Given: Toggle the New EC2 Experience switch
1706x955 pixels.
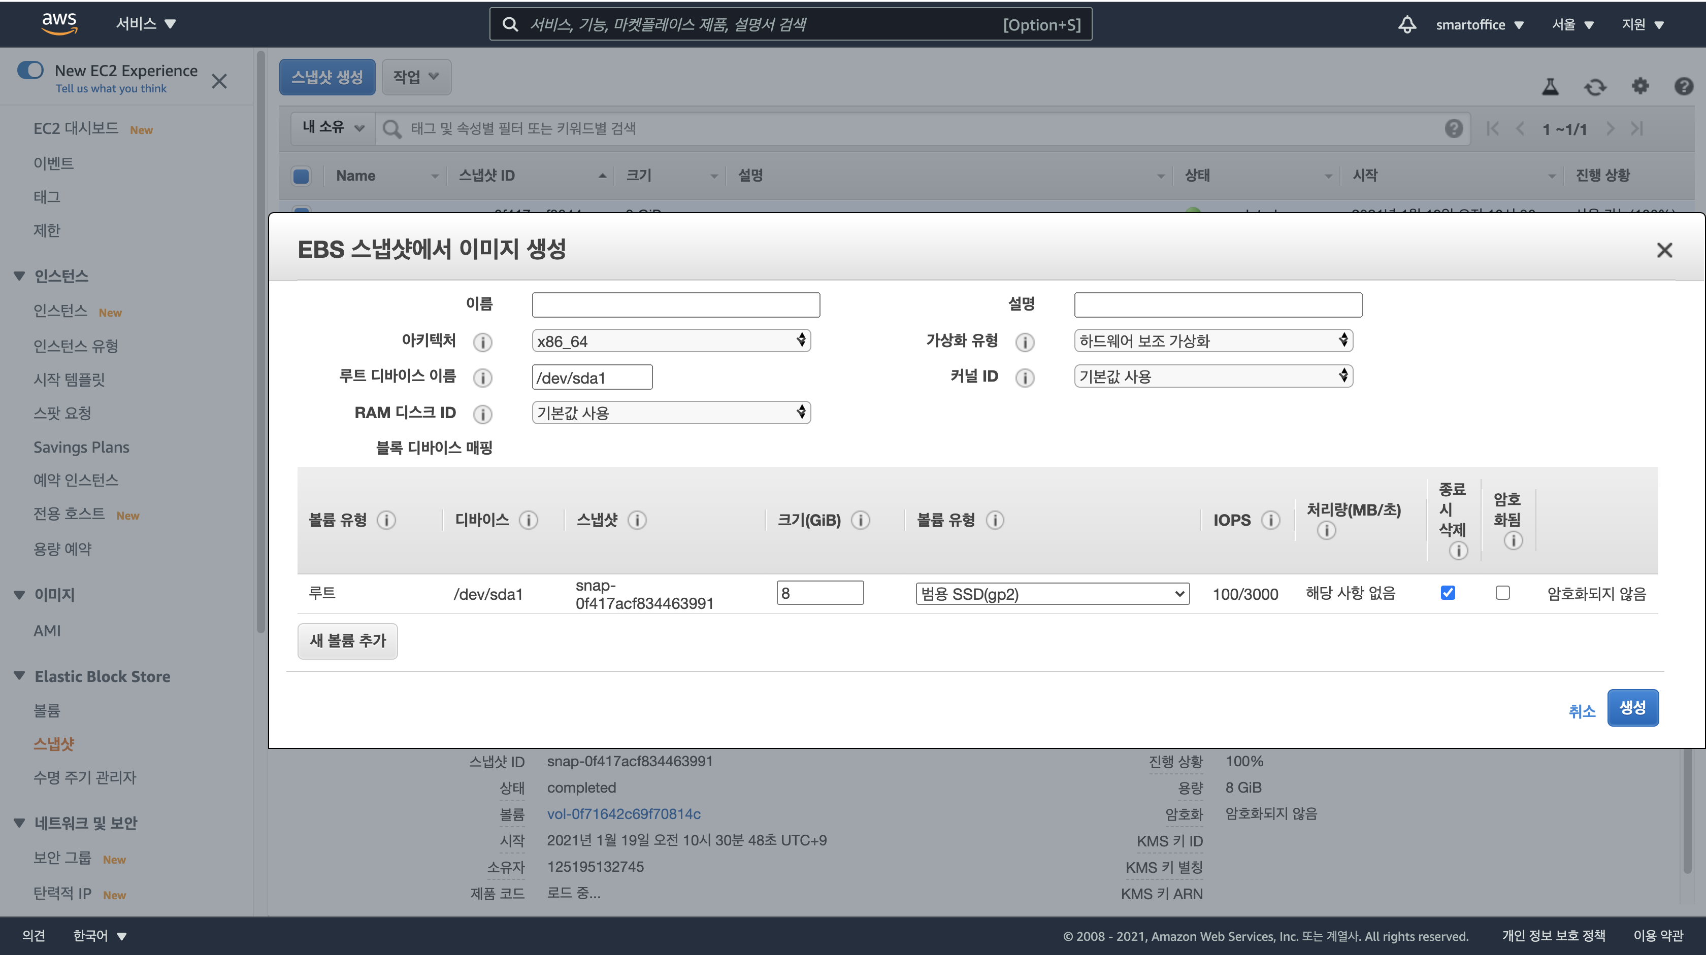Looking at the screenshot, I should 31,70.
